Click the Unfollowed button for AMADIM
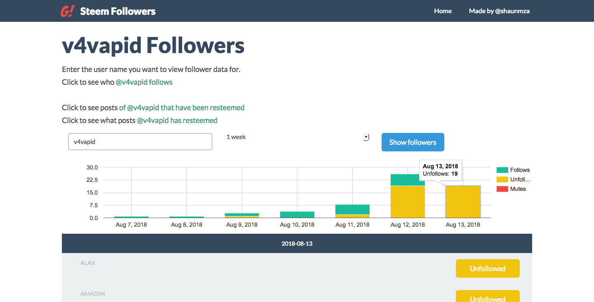 [x=488, y=296]
